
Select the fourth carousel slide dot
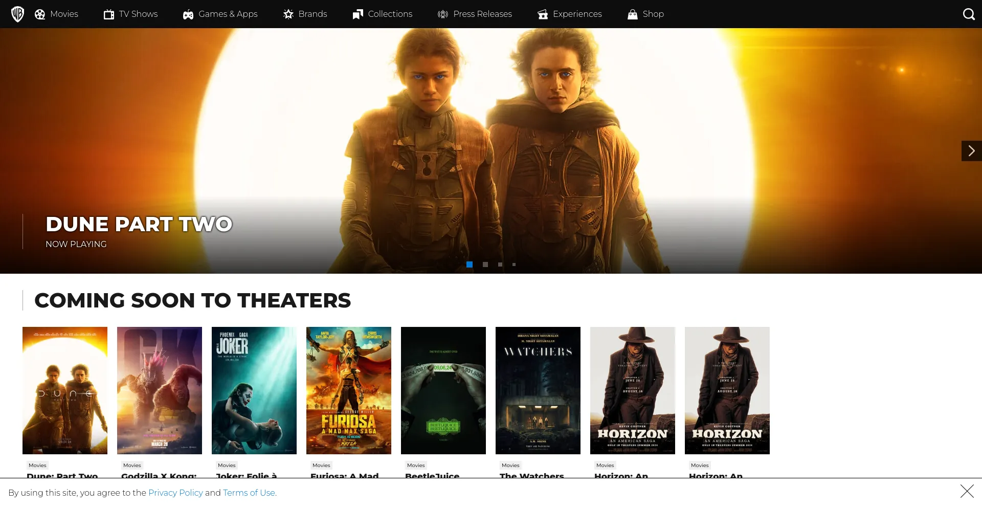tap(514, 264)
